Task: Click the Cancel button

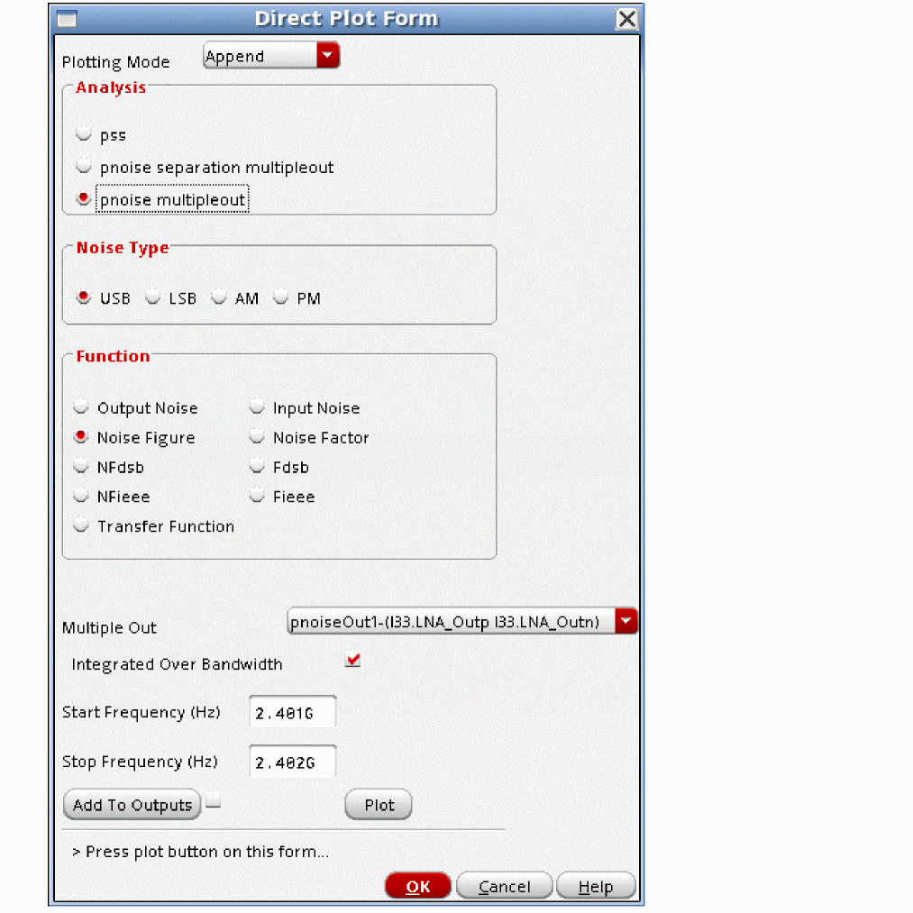Action: pos(504,886)
